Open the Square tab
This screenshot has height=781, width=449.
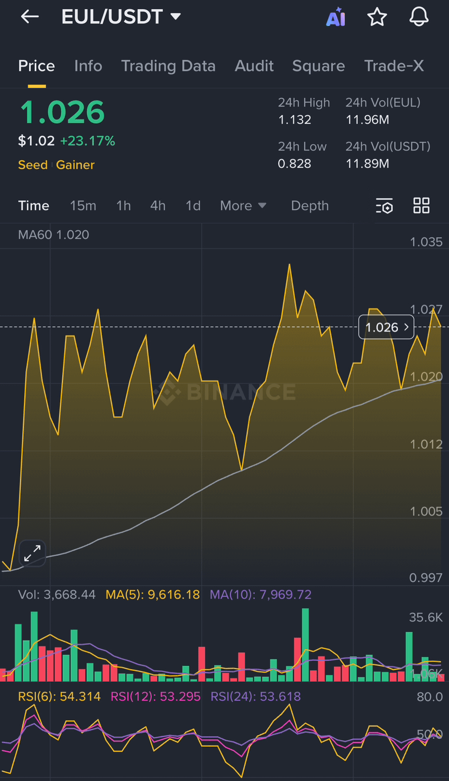[x=318, y=66]
